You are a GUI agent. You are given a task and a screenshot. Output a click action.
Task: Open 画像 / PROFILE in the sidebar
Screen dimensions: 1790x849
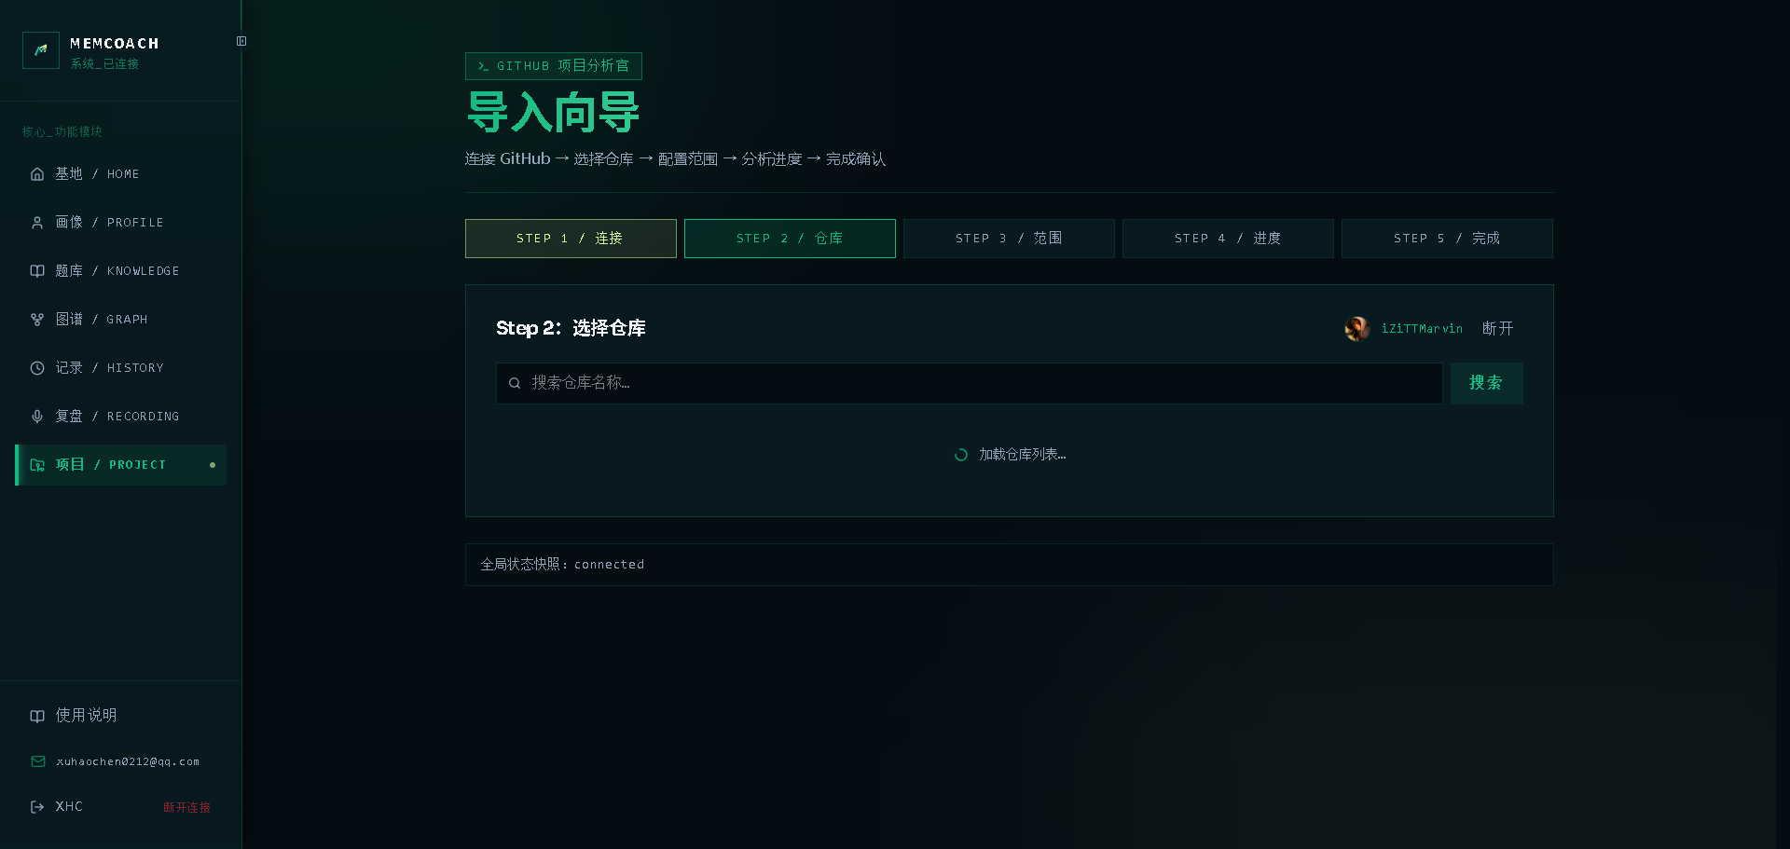[x=121, y=223]
